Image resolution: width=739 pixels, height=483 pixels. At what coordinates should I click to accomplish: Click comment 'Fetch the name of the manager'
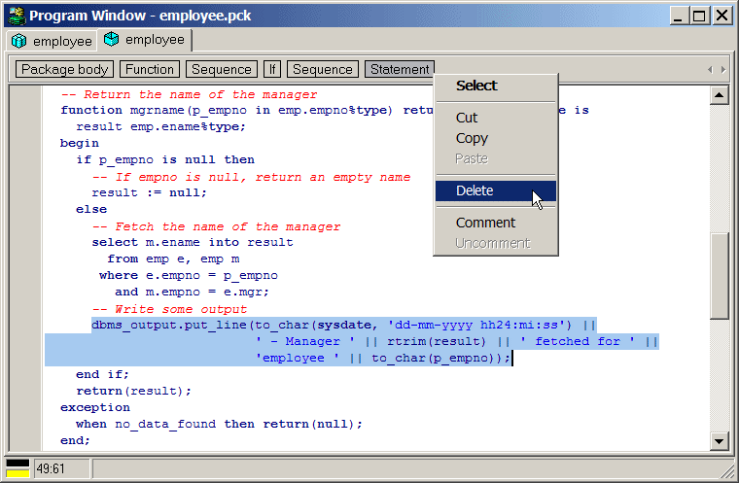216,226
